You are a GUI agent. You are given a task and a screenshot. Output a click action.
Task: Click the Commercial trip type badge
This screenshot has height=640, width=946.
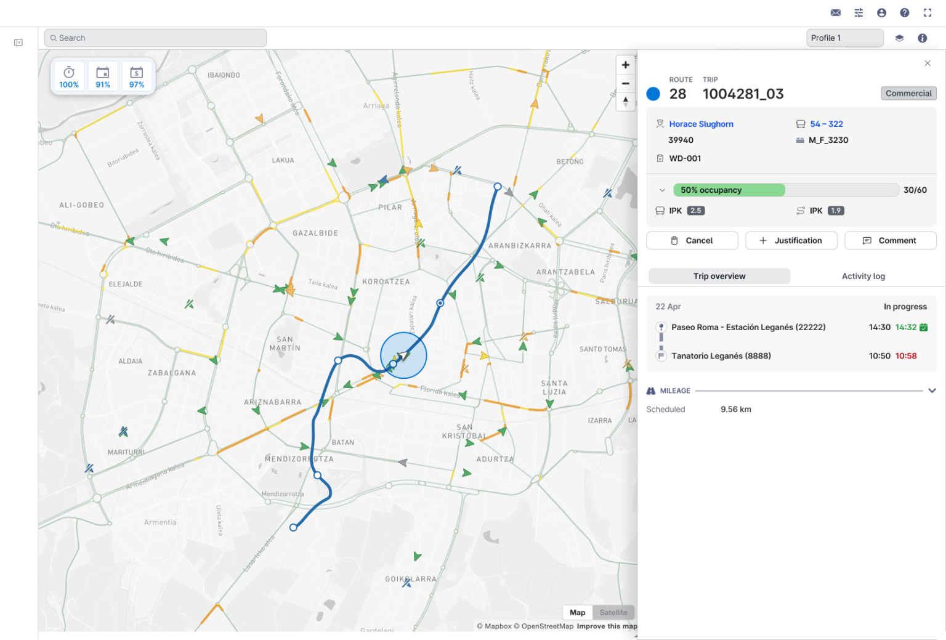(909, 94)
